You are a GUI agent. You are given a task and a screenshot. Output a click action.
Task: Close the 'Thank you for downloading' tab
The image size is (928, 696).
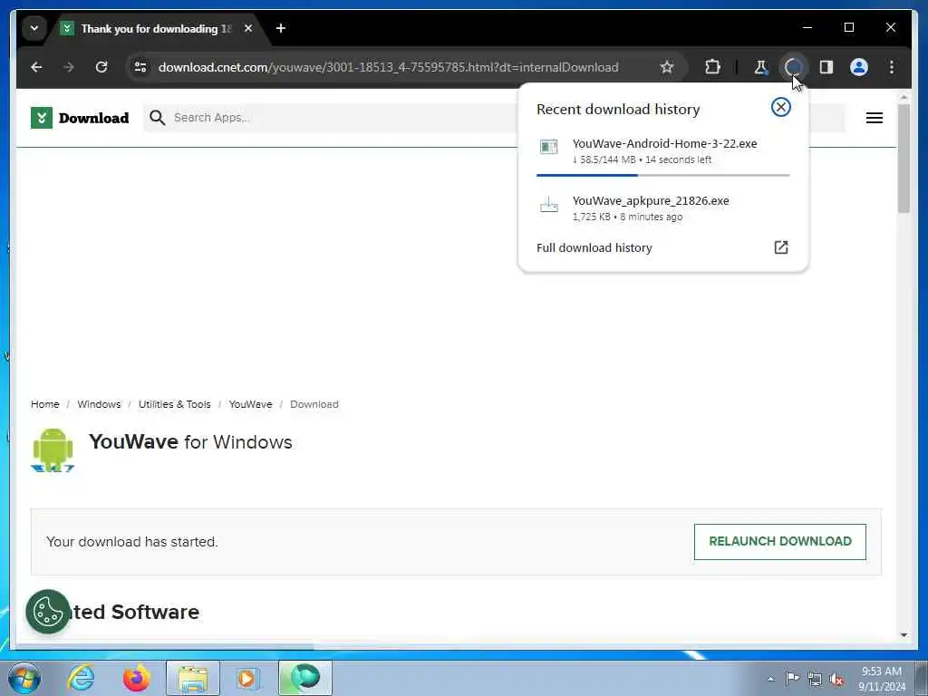(x=248, y=28)
